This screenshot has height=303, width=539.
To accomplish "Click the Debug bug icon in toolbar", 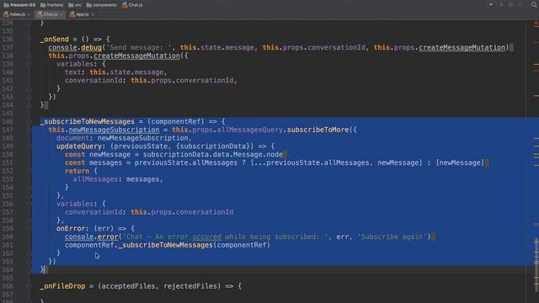I will [x=511, y=5].
